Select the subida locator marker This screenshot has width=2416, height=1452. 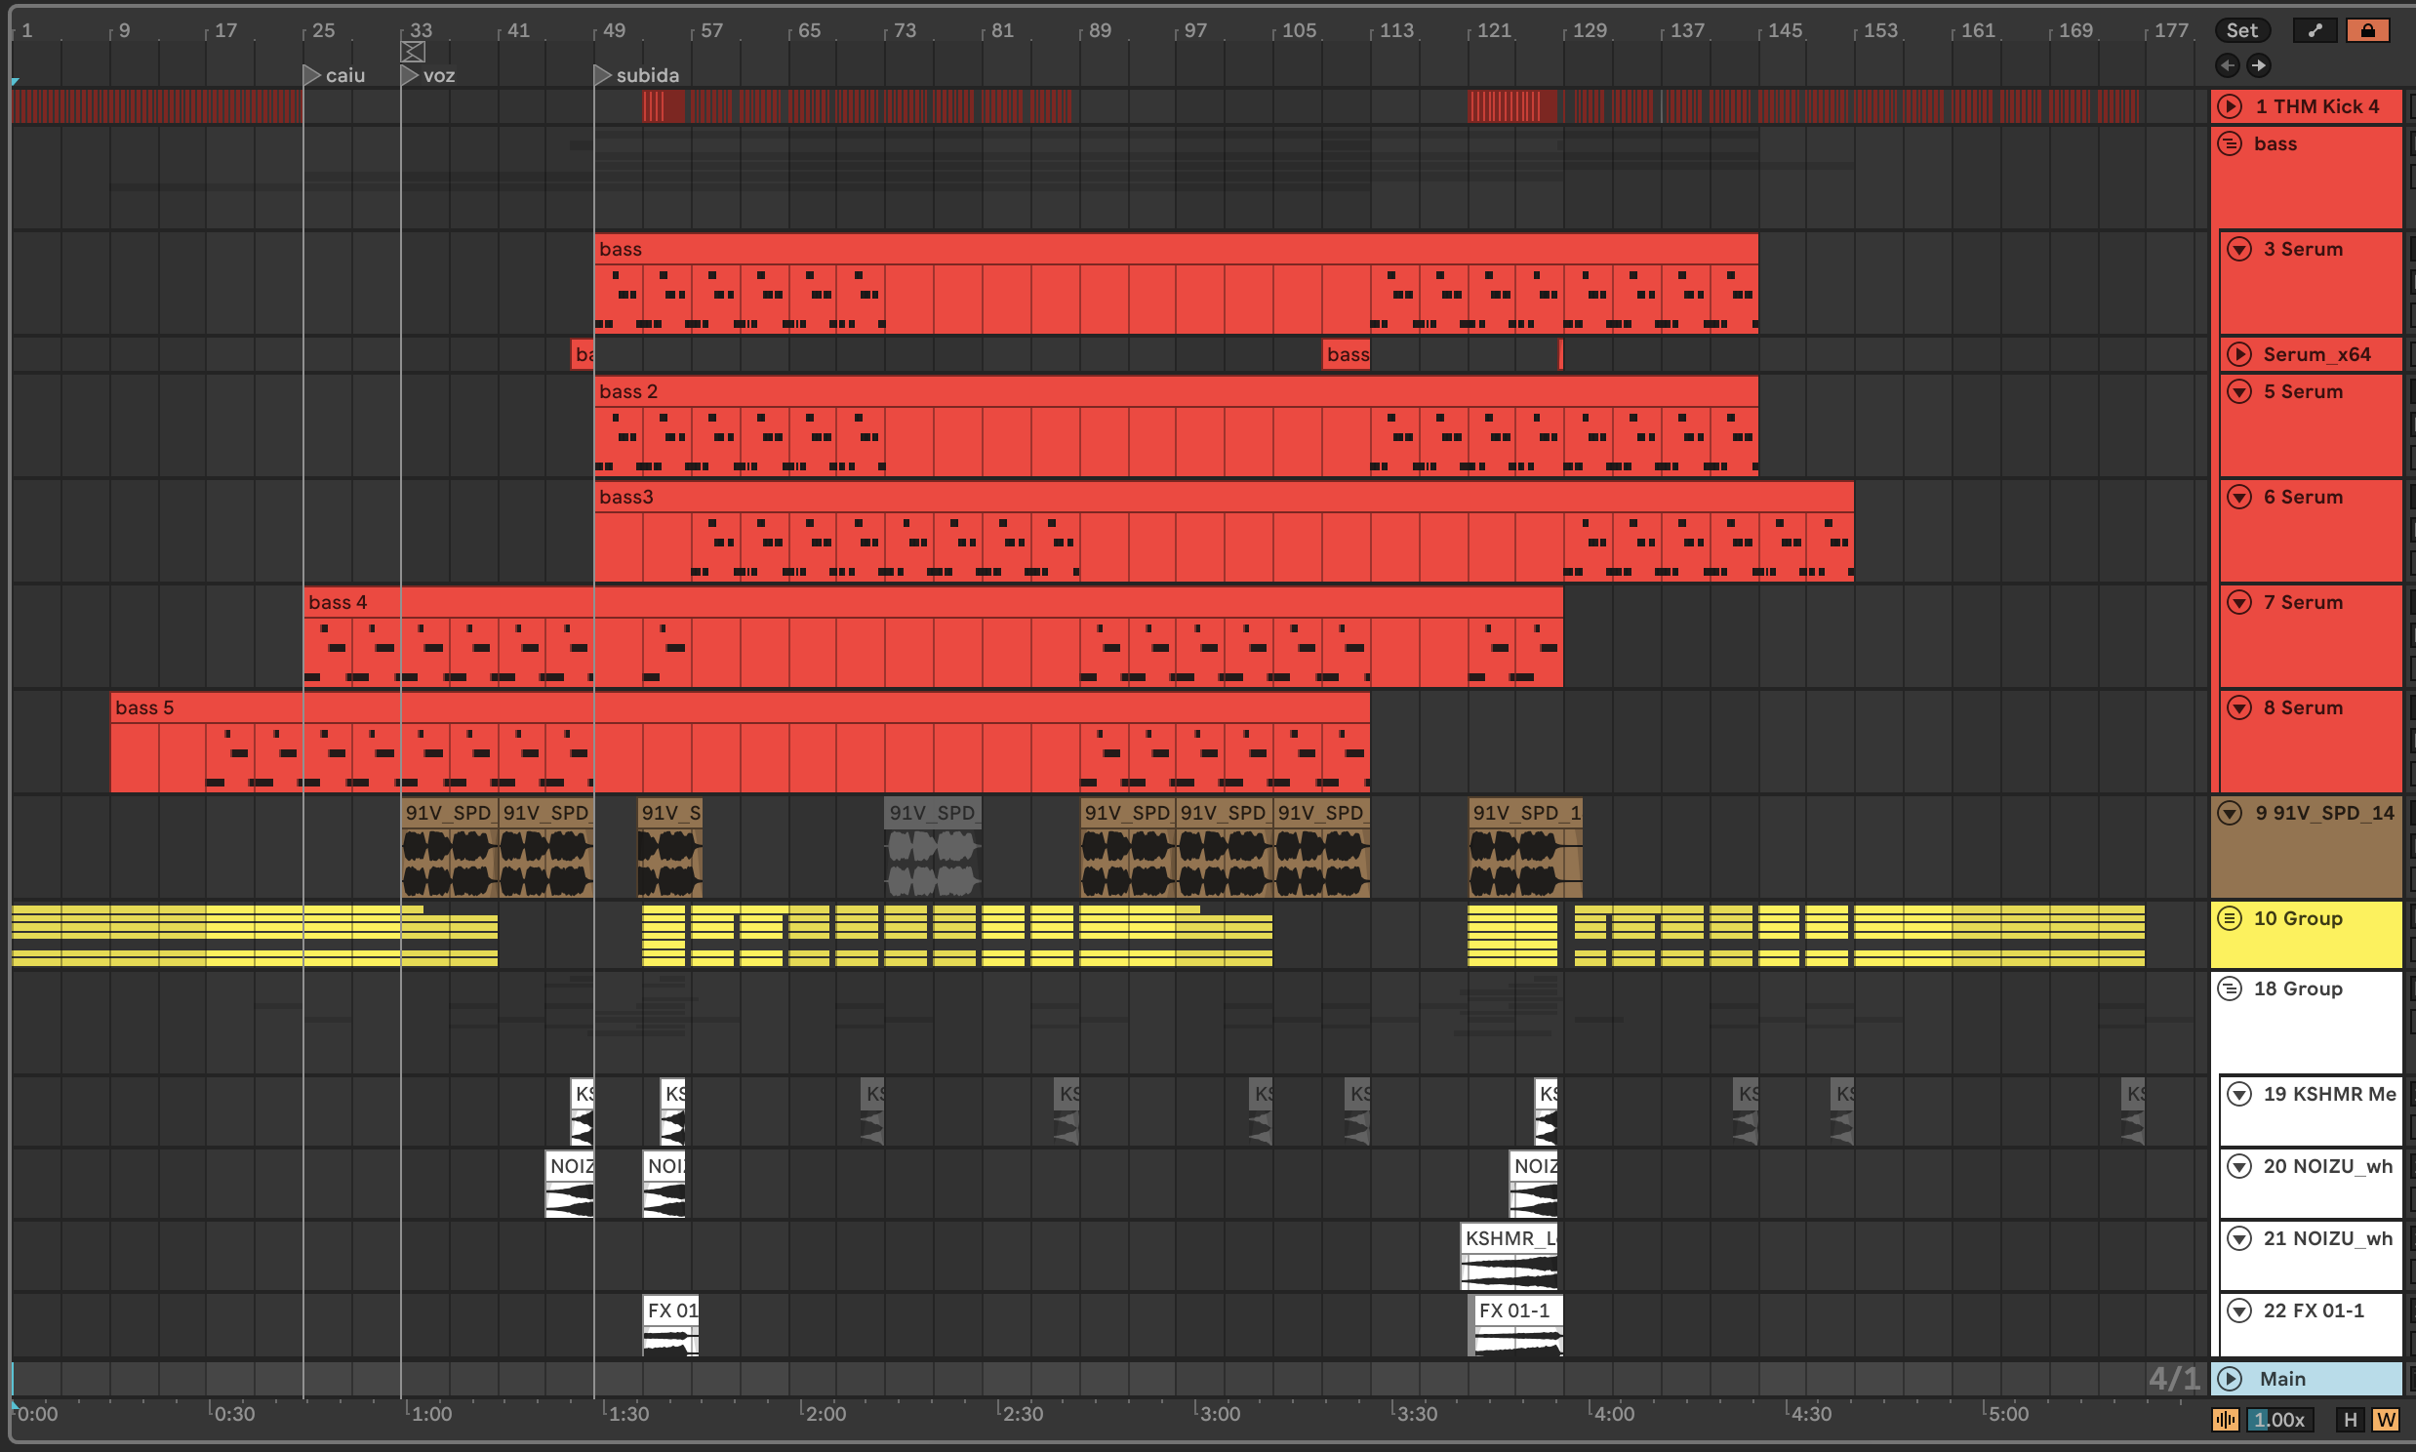tap(602, 75)
